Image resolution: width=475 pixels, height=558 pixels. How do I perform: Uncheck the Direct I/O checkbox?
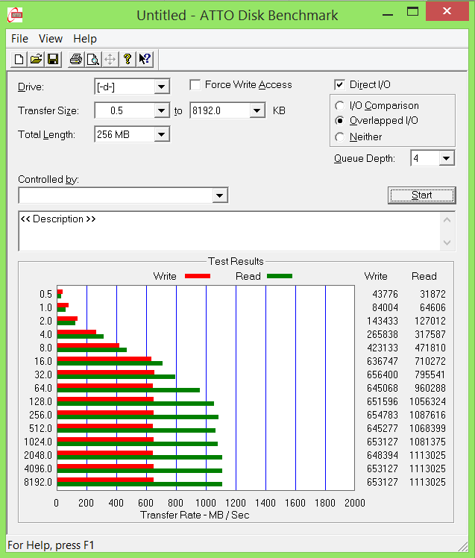click(340, 85)
